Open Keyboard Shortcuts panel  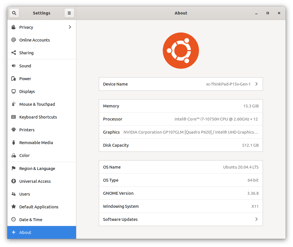(42, 117)
